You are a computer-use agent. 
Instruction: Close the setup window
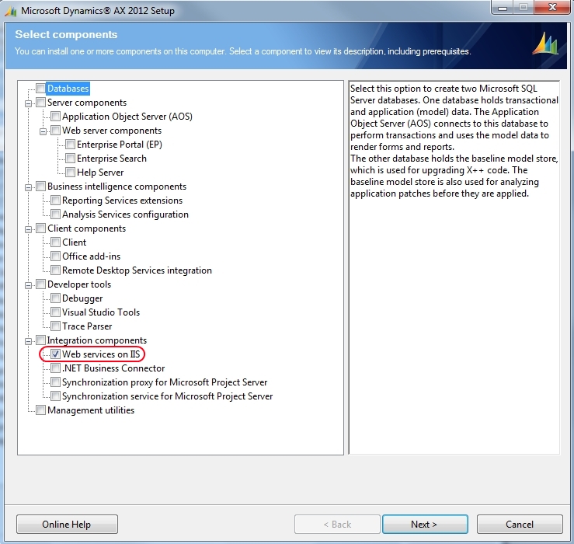[x=553, y=7]
